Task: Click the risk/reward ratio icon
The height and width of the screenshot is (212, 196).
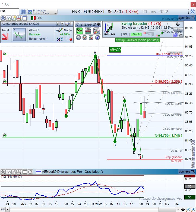Action: (x=60, y=39)
